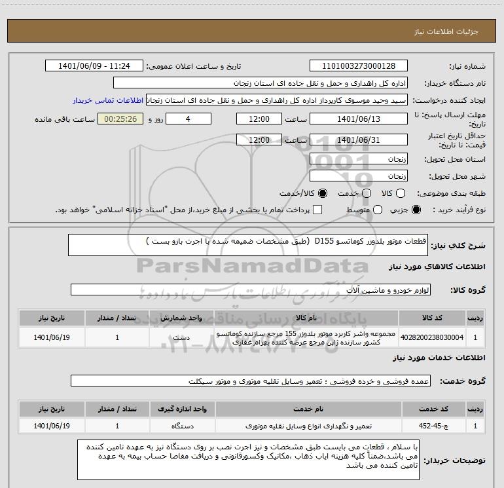Viewport: 504px width, 488px height.
Task: Click the goods unit cell دست
Action: 181,337
